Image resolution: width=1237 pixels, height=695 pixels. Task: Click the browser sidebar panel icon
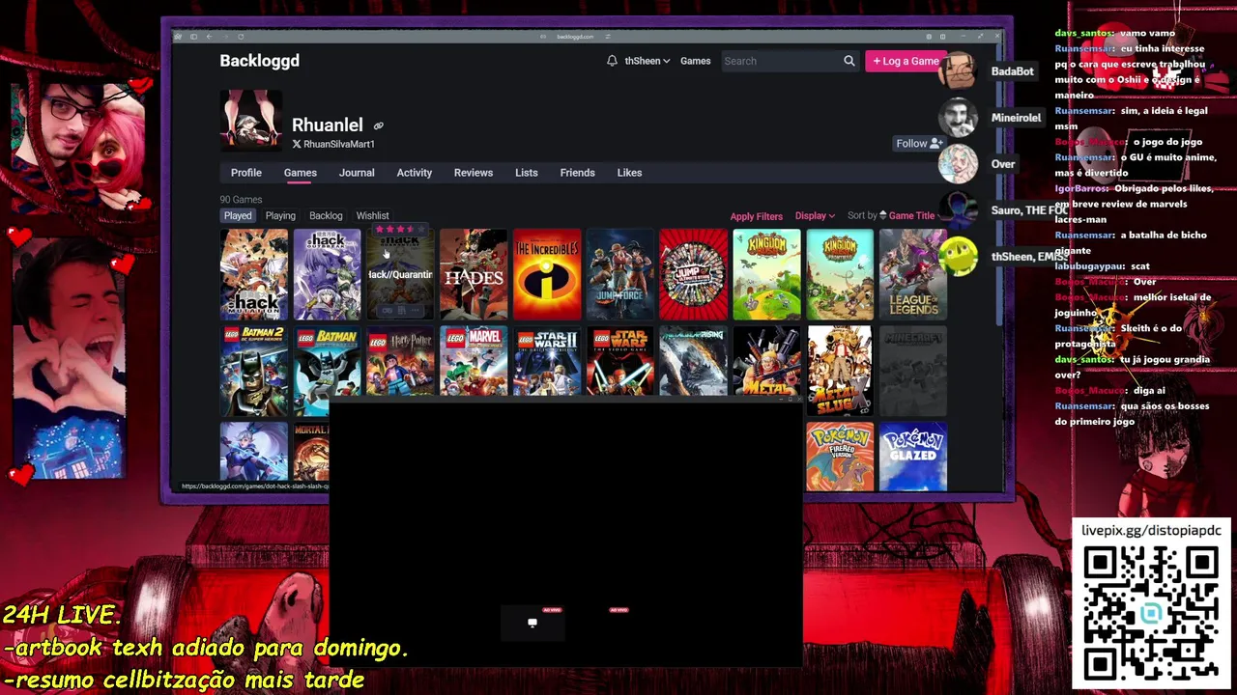pyautogui.click(x=193, y=37)
